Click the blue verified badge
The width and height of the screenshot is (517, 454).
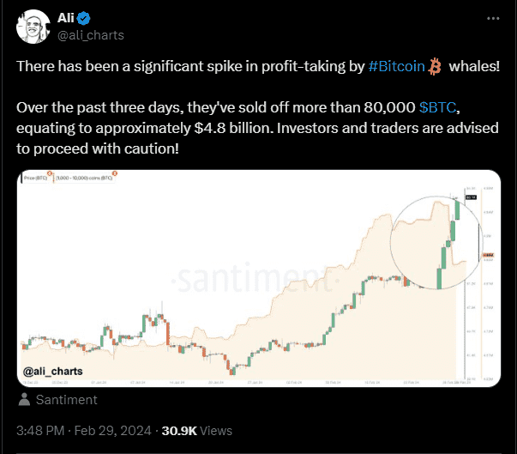(86, 19)
